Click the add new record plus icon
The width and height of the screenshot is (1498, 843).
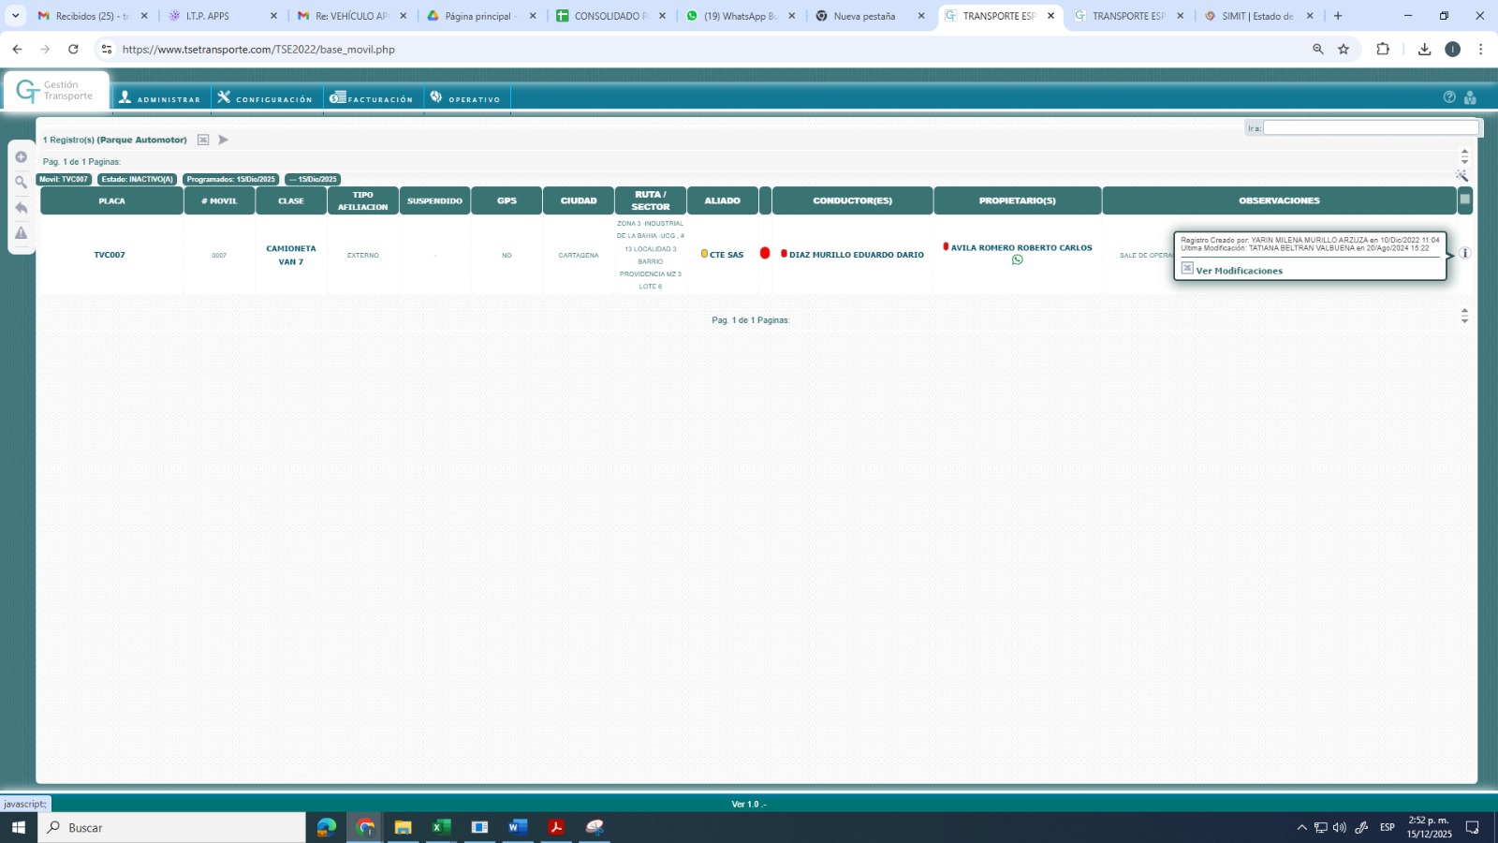[21, 157]
